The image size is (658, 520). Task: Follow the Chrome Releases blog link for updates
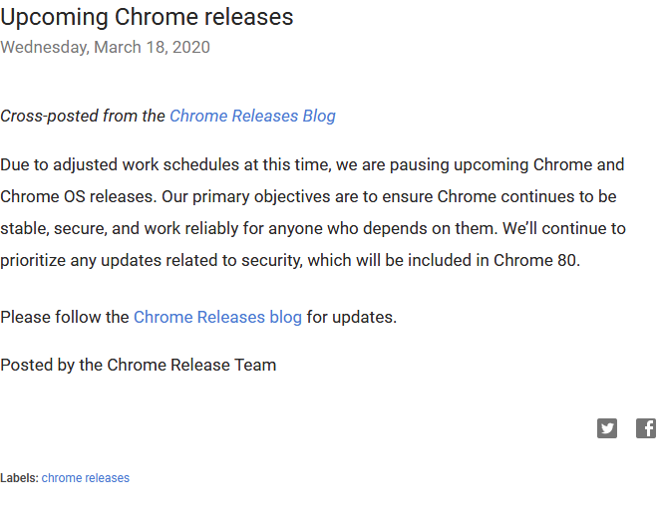(x=217, y=317)
